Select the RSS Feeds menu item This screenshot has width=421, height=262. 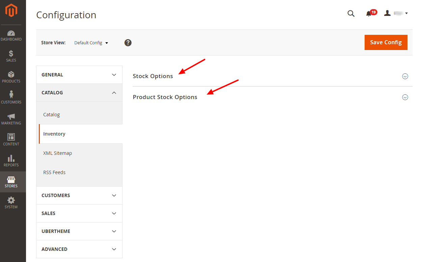point(54,172)
